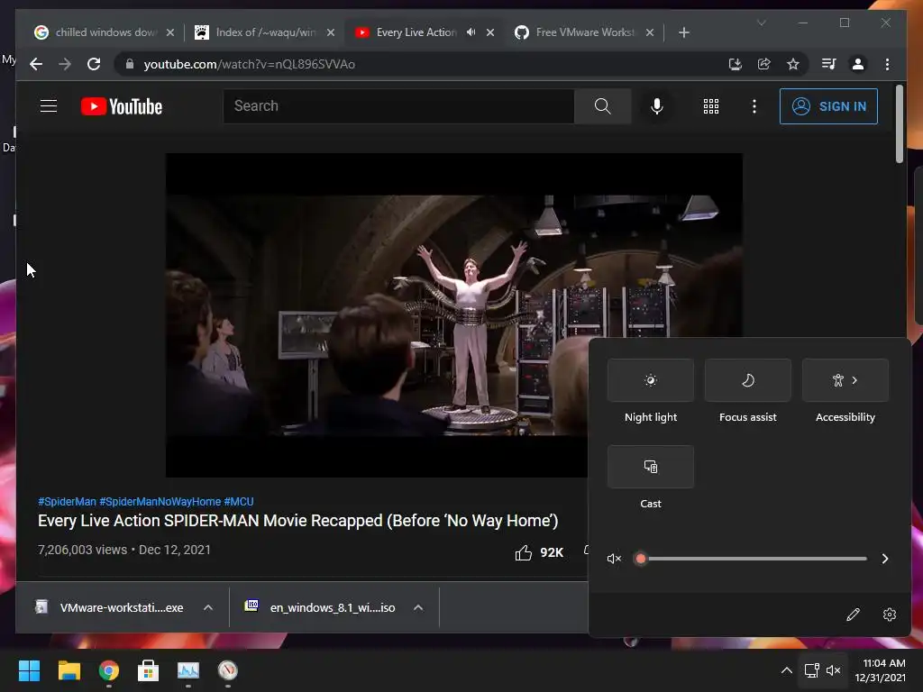Open Chrome three-dot menu
Viewport: 923px width, 692px height.
click(x=887, y=64)
